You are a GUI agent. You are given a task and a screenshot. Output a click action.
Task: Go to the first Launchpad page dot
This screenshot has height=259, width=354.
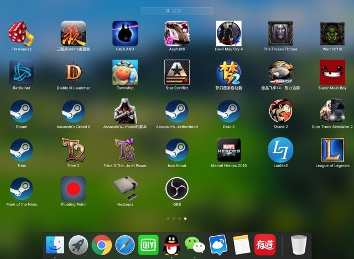(167, 219)
